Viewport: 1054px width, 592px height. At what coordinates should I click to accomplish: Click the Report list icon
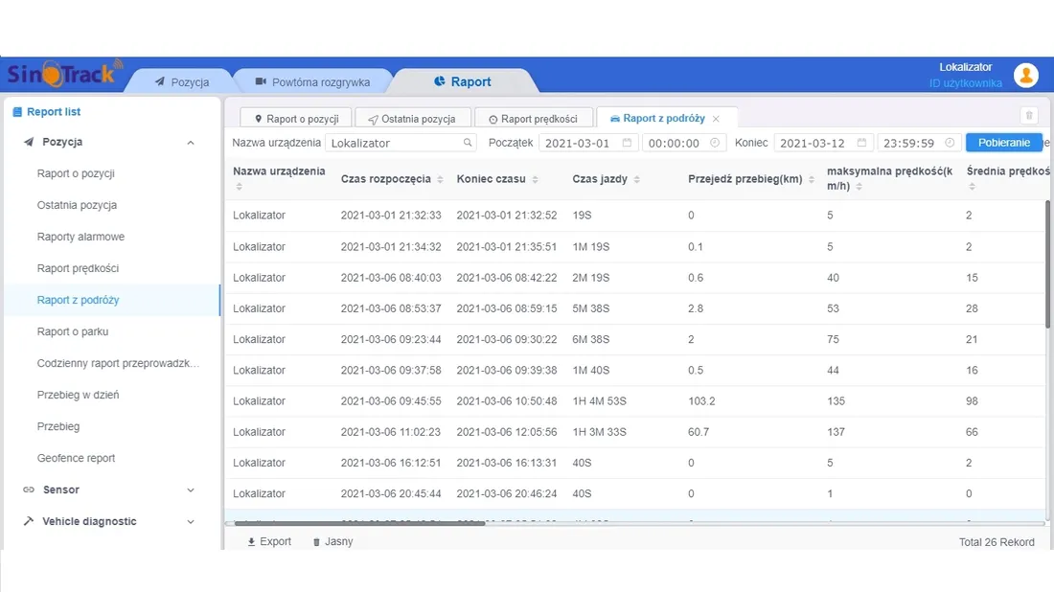[x=17, y=112]
